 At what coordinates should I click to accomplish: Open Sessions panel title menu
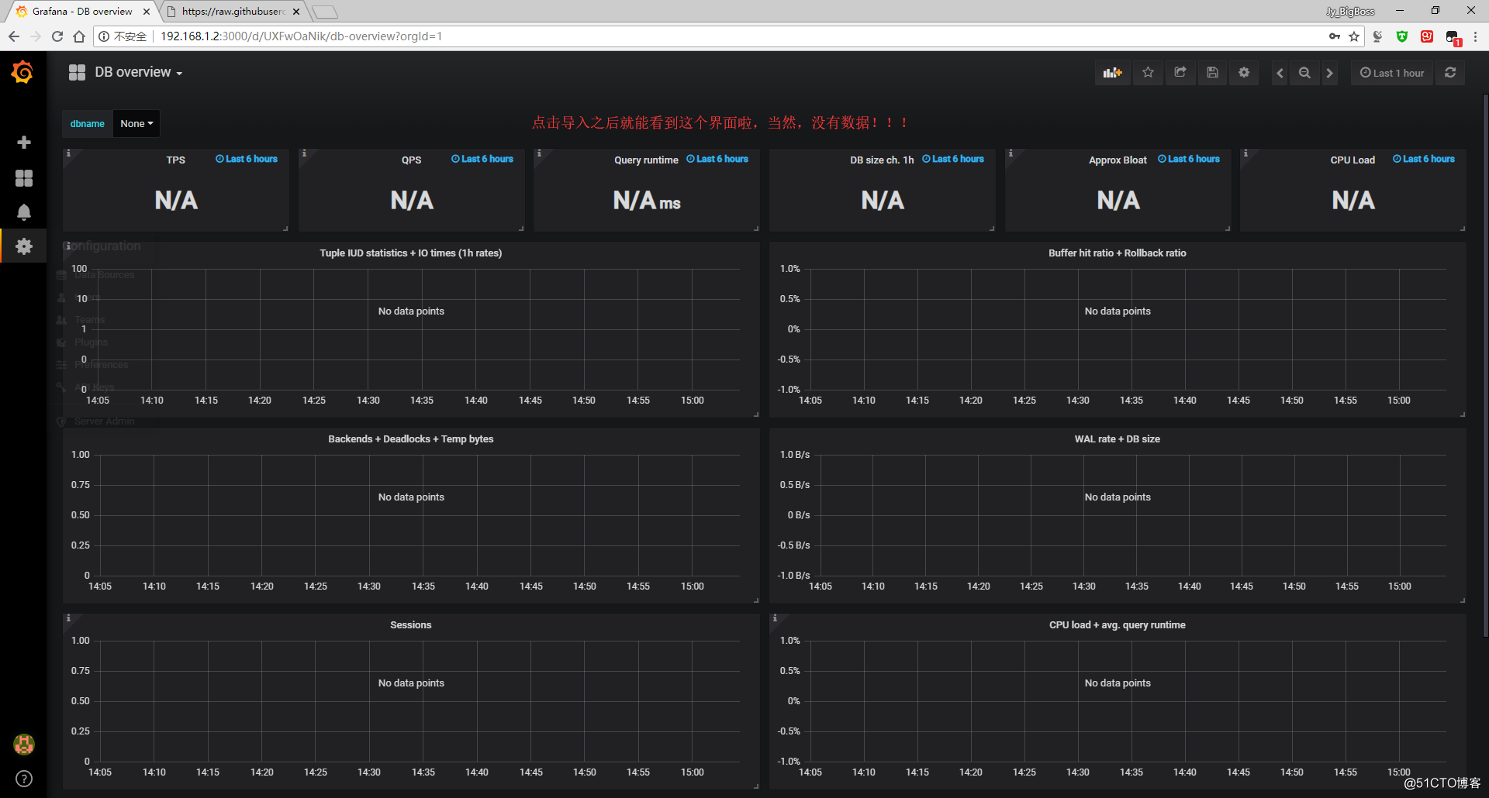[x=411, y=625]
